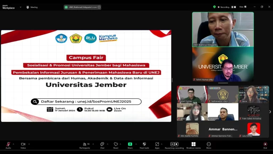Open the More options menu

[x=209, y=145]
